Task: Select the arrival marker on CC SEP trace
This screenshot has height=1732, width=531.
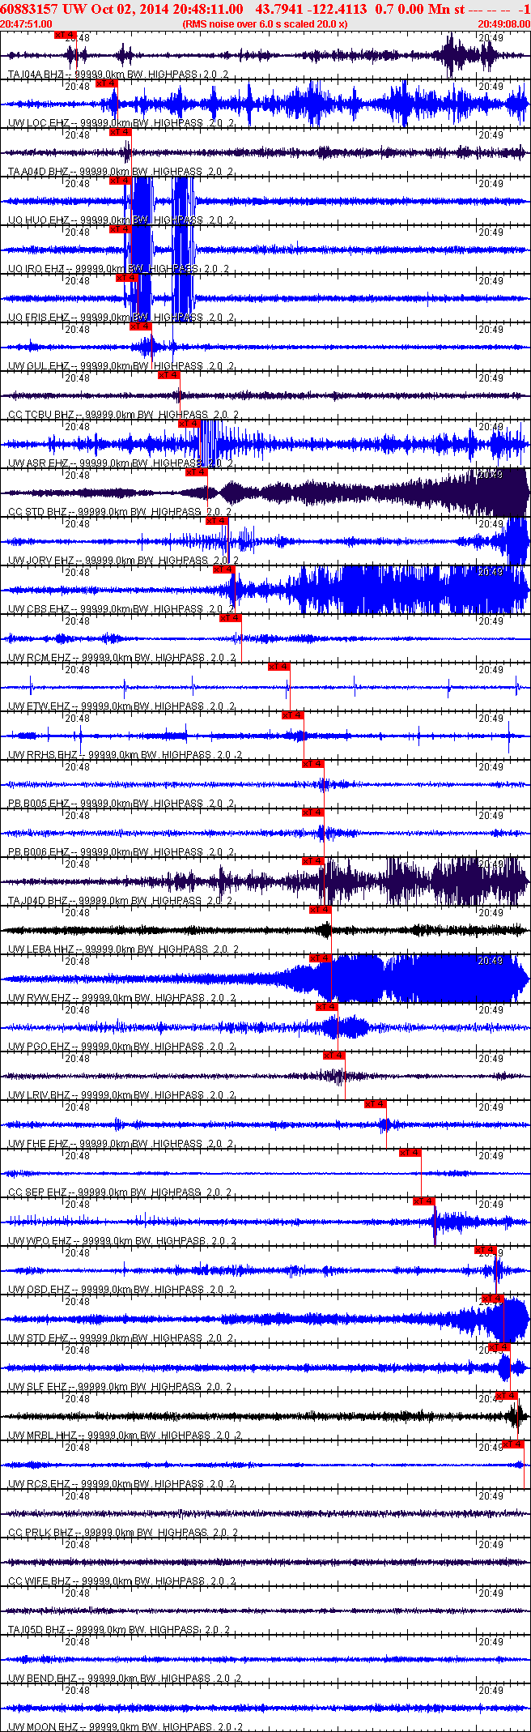Action: (x=410, y=1153)
